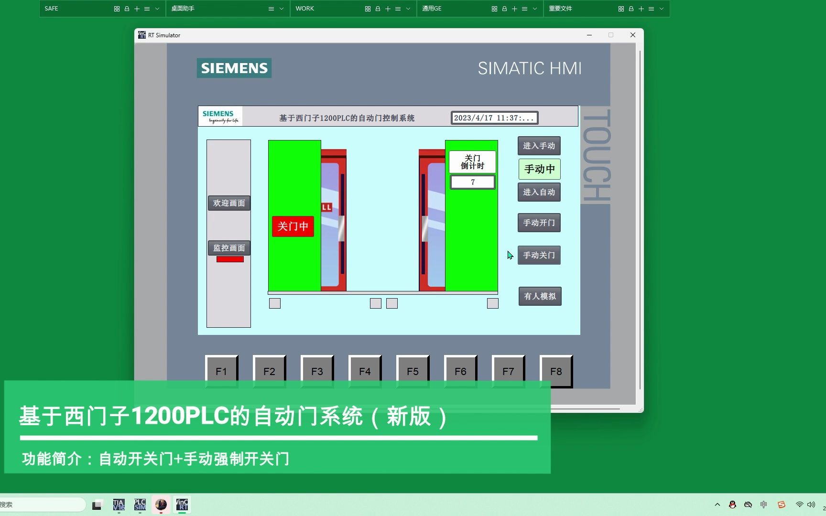Open TIA Portal V16 from the taskbar
Screen dimensions: 826x516
click(119, 505)
